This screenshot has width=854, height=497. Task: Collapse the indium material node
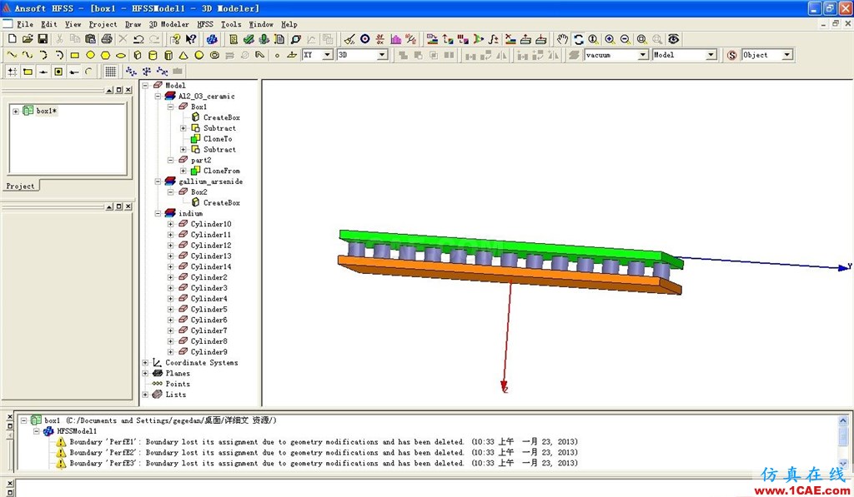(158, 213)
